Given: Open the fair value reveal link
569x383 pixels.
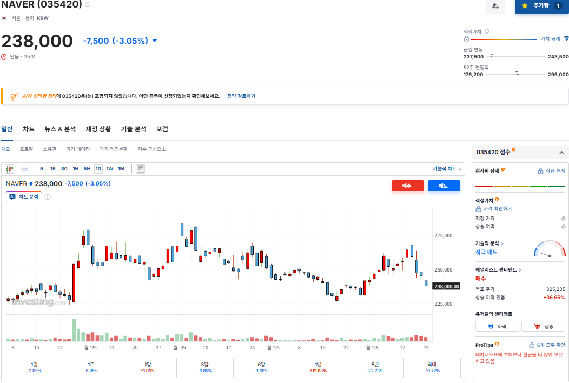Looking at the screenshot, I should click(550, 39).
